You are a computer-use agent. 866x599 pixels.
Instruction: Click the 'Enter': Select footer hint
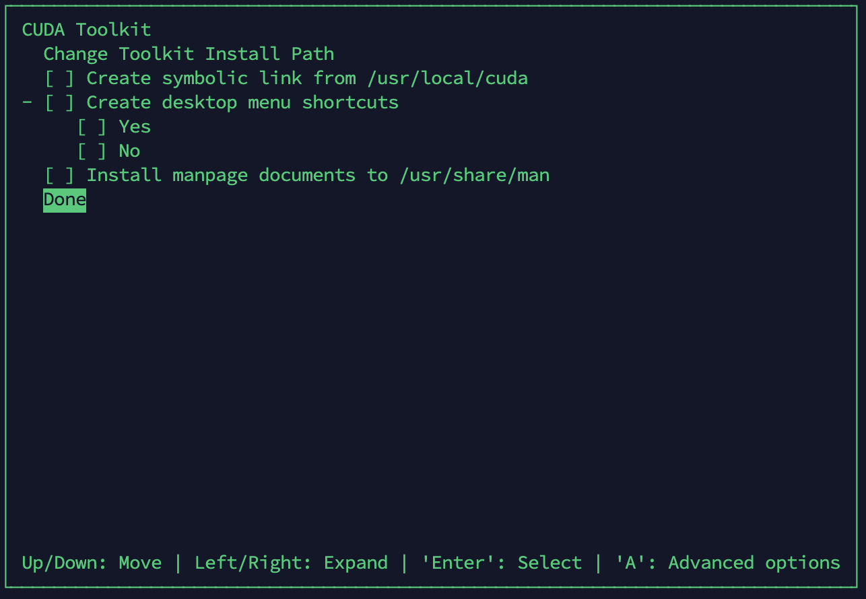pyautogui.click(x=502, y=563)
